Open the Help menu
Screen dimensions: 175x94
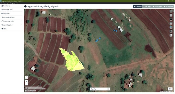pyautogui.click(x=17, y=3)
